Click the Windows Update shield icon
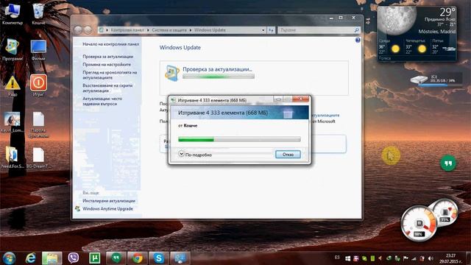Viewport: 471px width, 265px height. point(171,73)
